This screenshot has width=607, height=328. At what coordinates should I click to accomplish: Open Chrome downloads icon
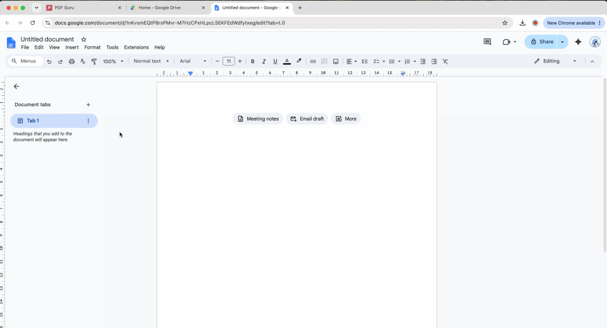click(x=522, y=23)
